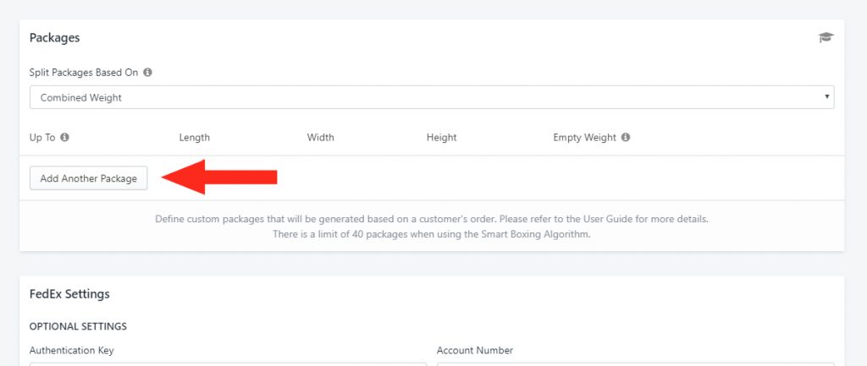Click the Authentication Key field label
Viewport: 867px width, 366px height.
click(72, 351)
